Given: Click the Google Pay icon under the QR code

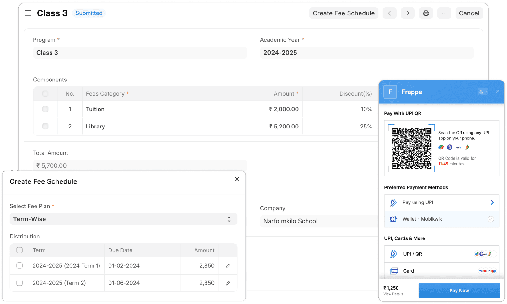Looking at the screenshot, I should click(x=441, y=147).
